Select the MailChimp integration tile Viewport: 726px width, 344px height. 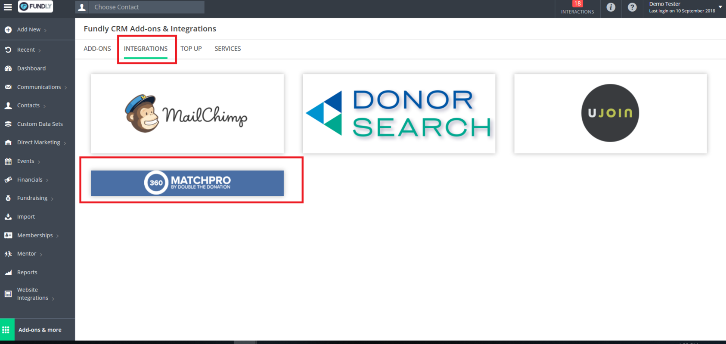[187, 114]
